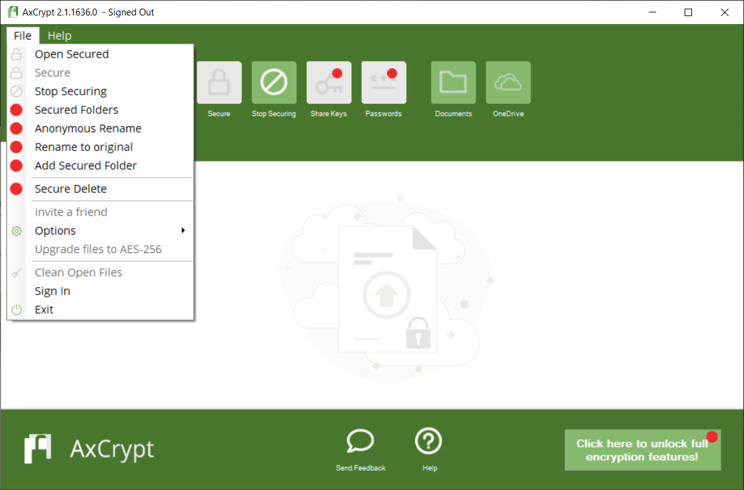Open the Help menu
The height and width of the screenshot is (490, 744).
coord(60,36)
